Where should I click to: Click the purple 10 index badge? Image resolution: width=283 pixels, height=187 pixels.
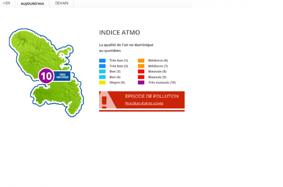tap(46, 76)
